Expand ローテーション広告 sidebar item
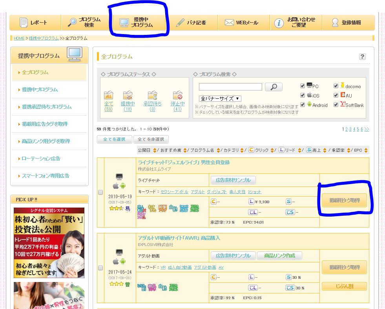The width and height of the screenshot is (385, 309). click(x=41, y=159)
